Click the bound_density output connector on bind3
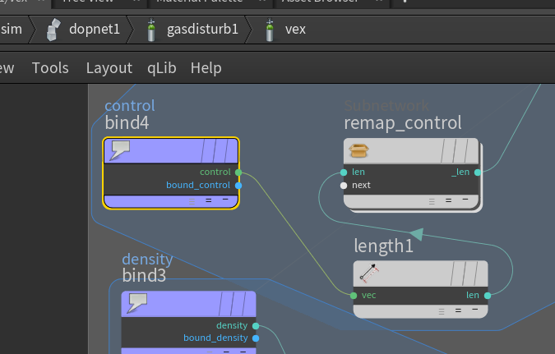555x354 pixels. (x=256, y=338)
